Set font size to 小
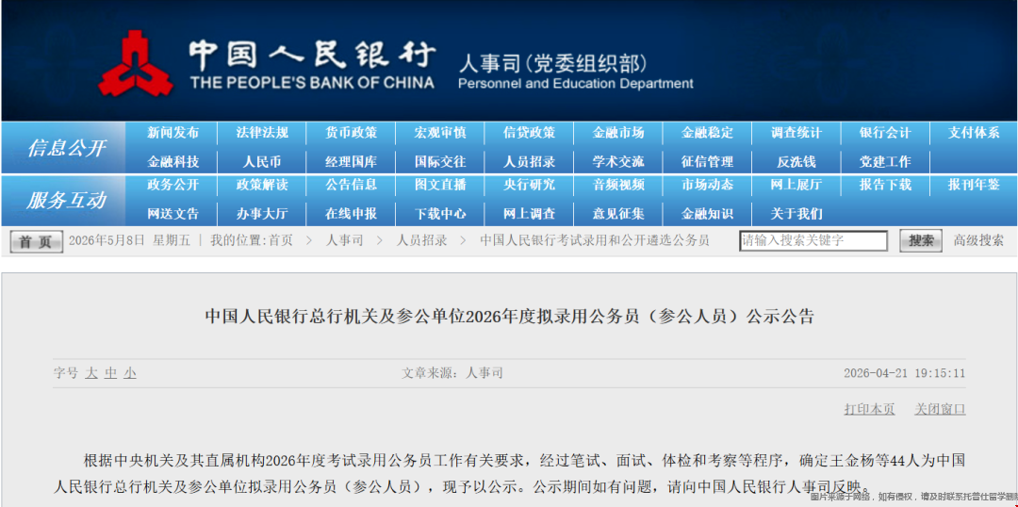 130,373
